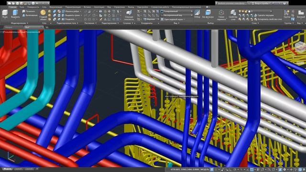The width and height of the screenshot is (306, 172).
Task: Click the MODEL (МОДЕЛЬ) space button in status bar
Action: tap(205, 170)
